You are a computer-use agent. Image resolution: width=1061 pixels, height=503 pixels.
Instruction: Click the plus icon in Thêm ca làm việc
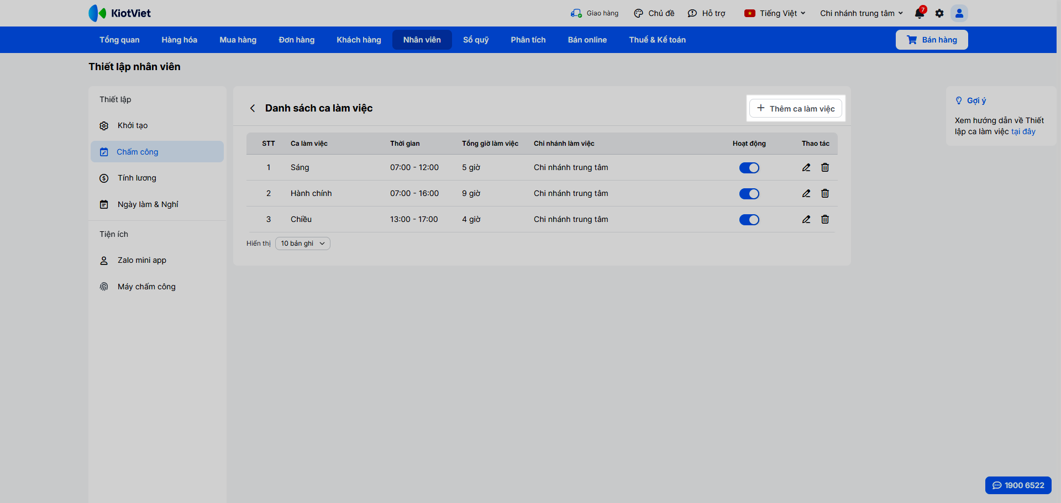761,108
